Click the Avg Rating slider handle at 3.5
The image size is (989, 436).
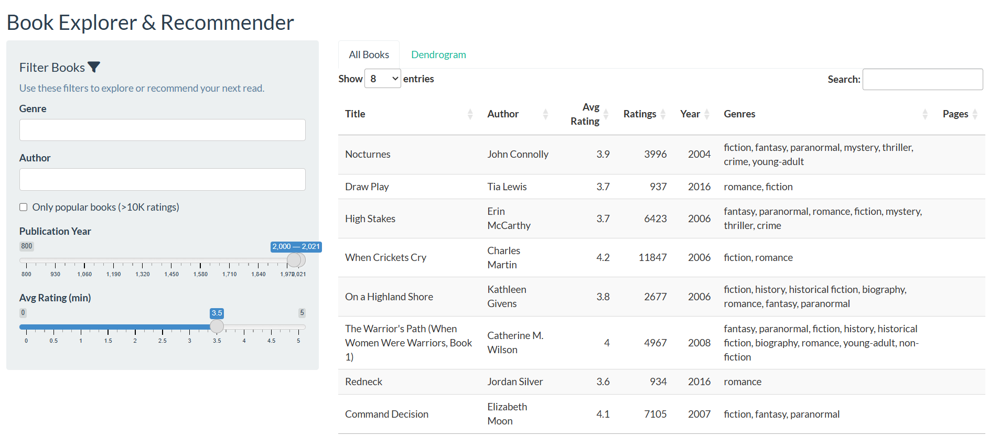[217, 326]
